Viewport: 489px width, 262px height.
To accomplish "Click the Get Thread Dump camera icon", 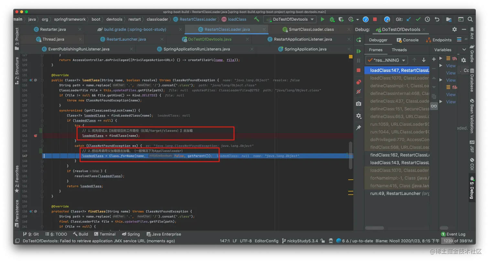I will coord(359,104).
